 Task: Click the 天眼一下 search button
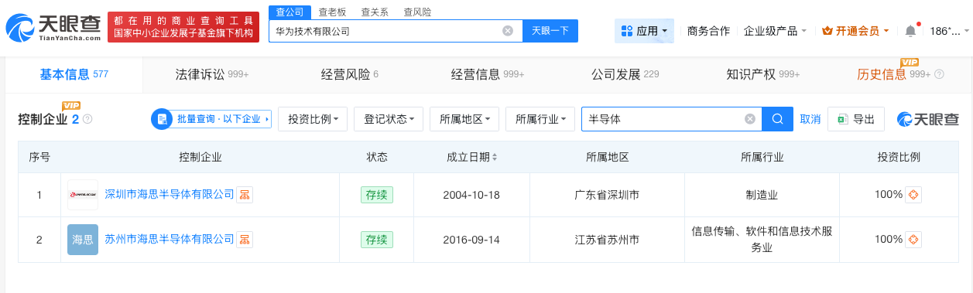point(550,31)
